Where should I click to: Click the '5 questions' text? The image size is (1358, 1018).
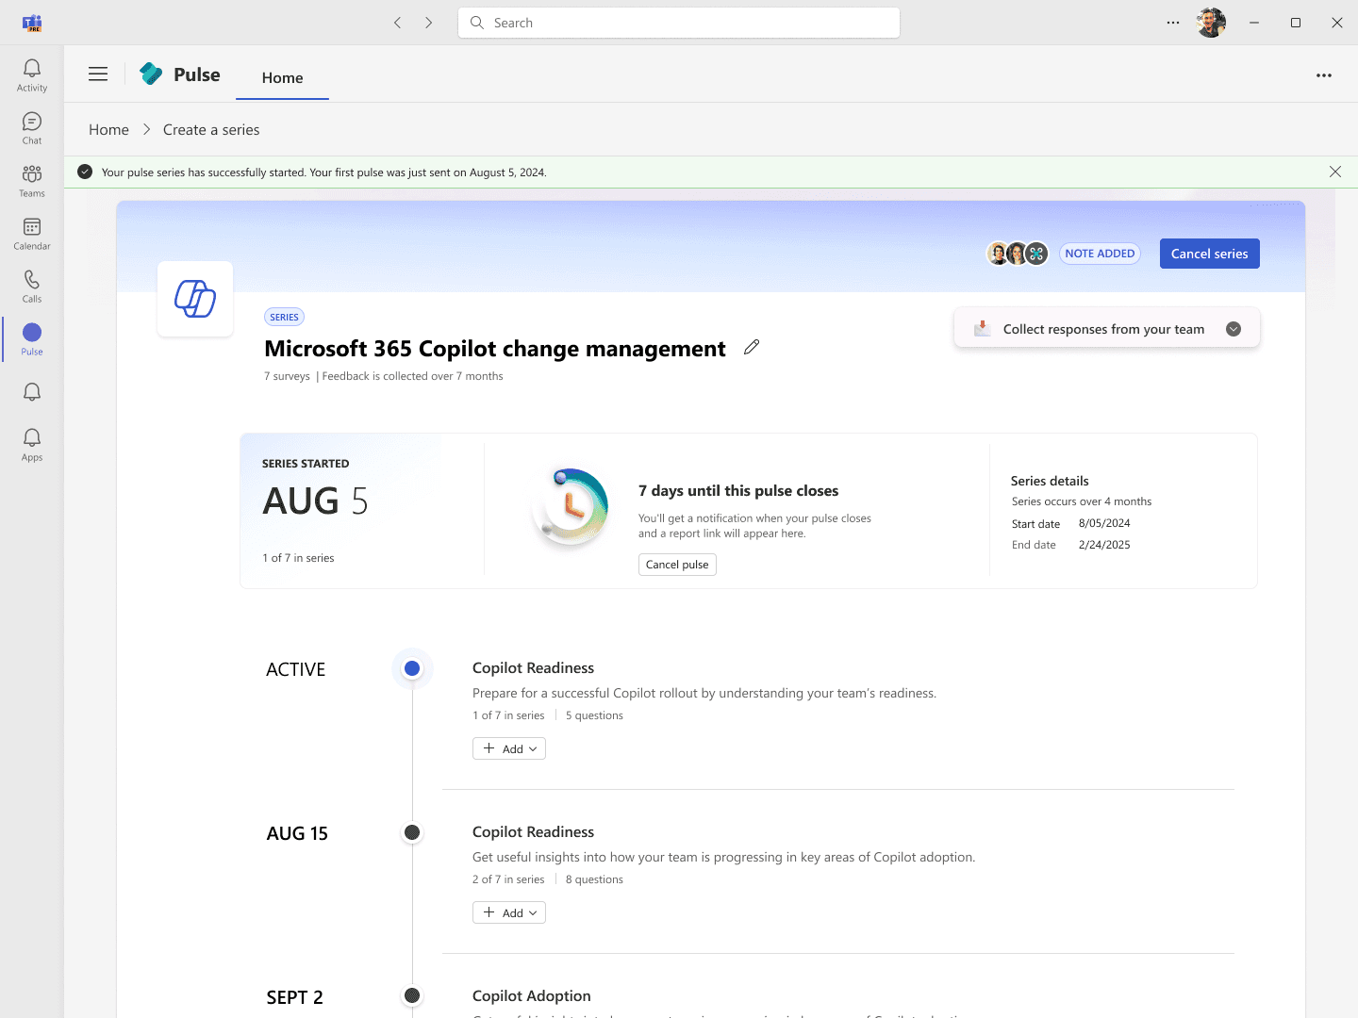click(594, 715)
